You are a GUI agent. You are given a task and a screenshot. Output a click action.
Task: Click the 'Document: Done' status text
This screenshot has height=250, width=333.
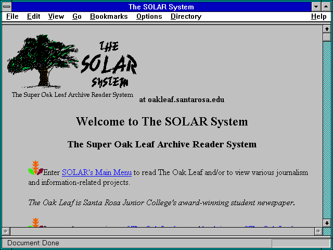(33, 243)
